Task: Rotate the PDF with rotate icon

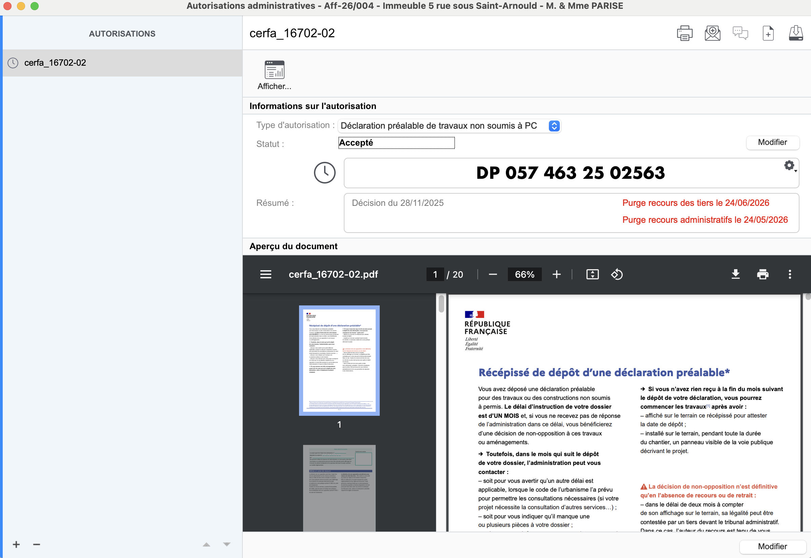Action: coord(617,275)
